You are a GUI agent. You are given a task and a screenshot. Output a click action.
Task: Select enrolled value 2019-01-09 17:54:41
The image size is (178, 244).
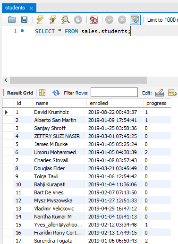click(x=115, y=120)
